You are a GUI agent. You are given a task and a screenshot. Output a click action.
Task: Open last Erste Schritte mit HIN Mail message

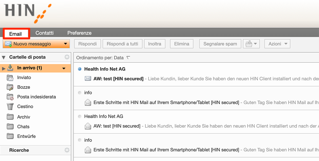pos(166,150)
